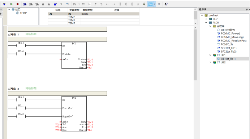250x139 pixels.
Task: Select the M0.1 contact in network 2
Action: (x=21, y=108)
